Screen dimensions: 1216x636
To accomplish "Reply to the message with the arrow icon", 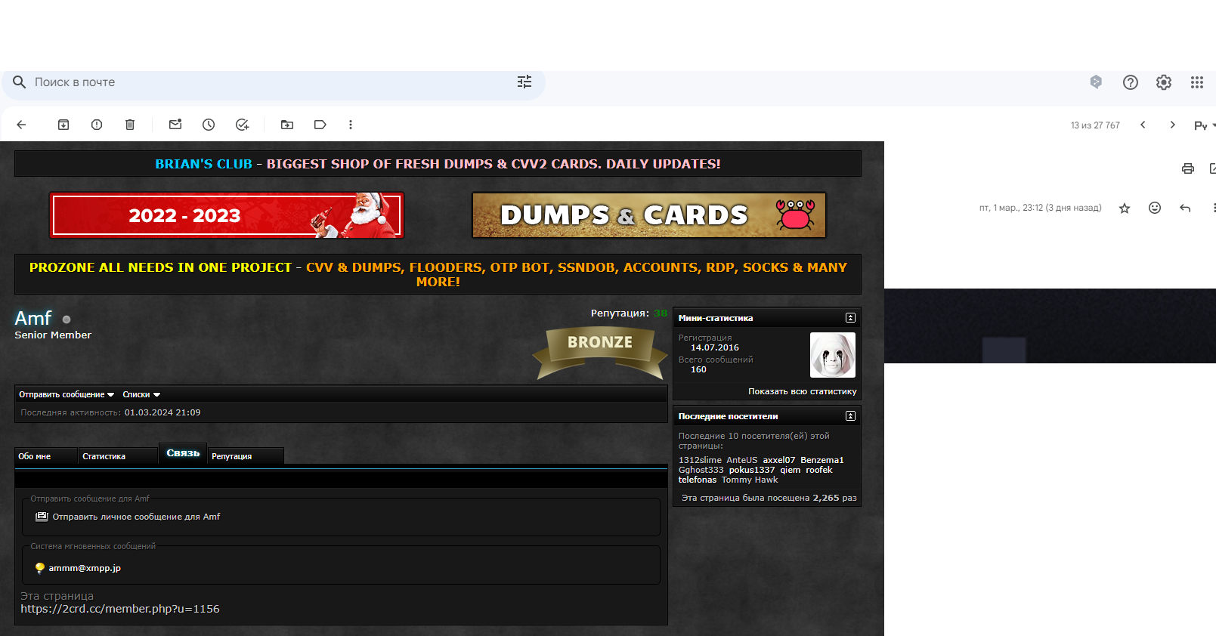I will point(1185,208).
